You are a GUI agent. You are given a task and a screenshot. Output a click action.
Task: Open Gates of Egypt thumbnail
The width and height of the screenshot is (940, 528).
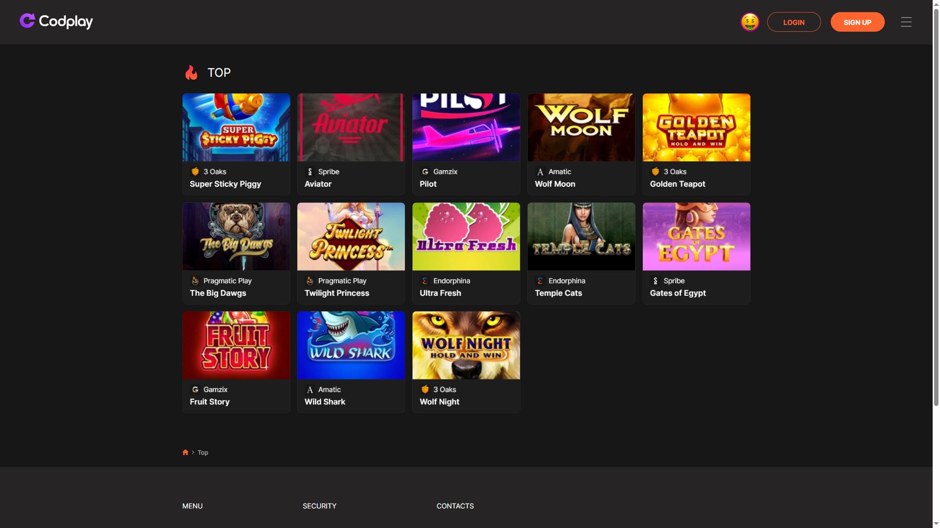coord(696,237)
